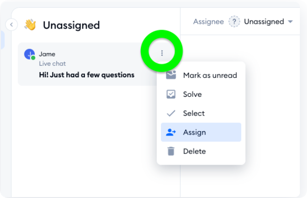Screen dimensions: 307x198
Task: Click the waving hand emoji icon
Action: coord(30,25)
